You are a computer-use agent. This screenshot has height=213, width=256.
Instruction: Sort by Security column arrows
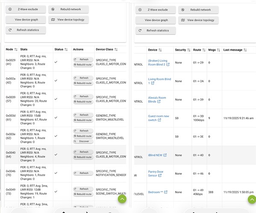(189, 50)
